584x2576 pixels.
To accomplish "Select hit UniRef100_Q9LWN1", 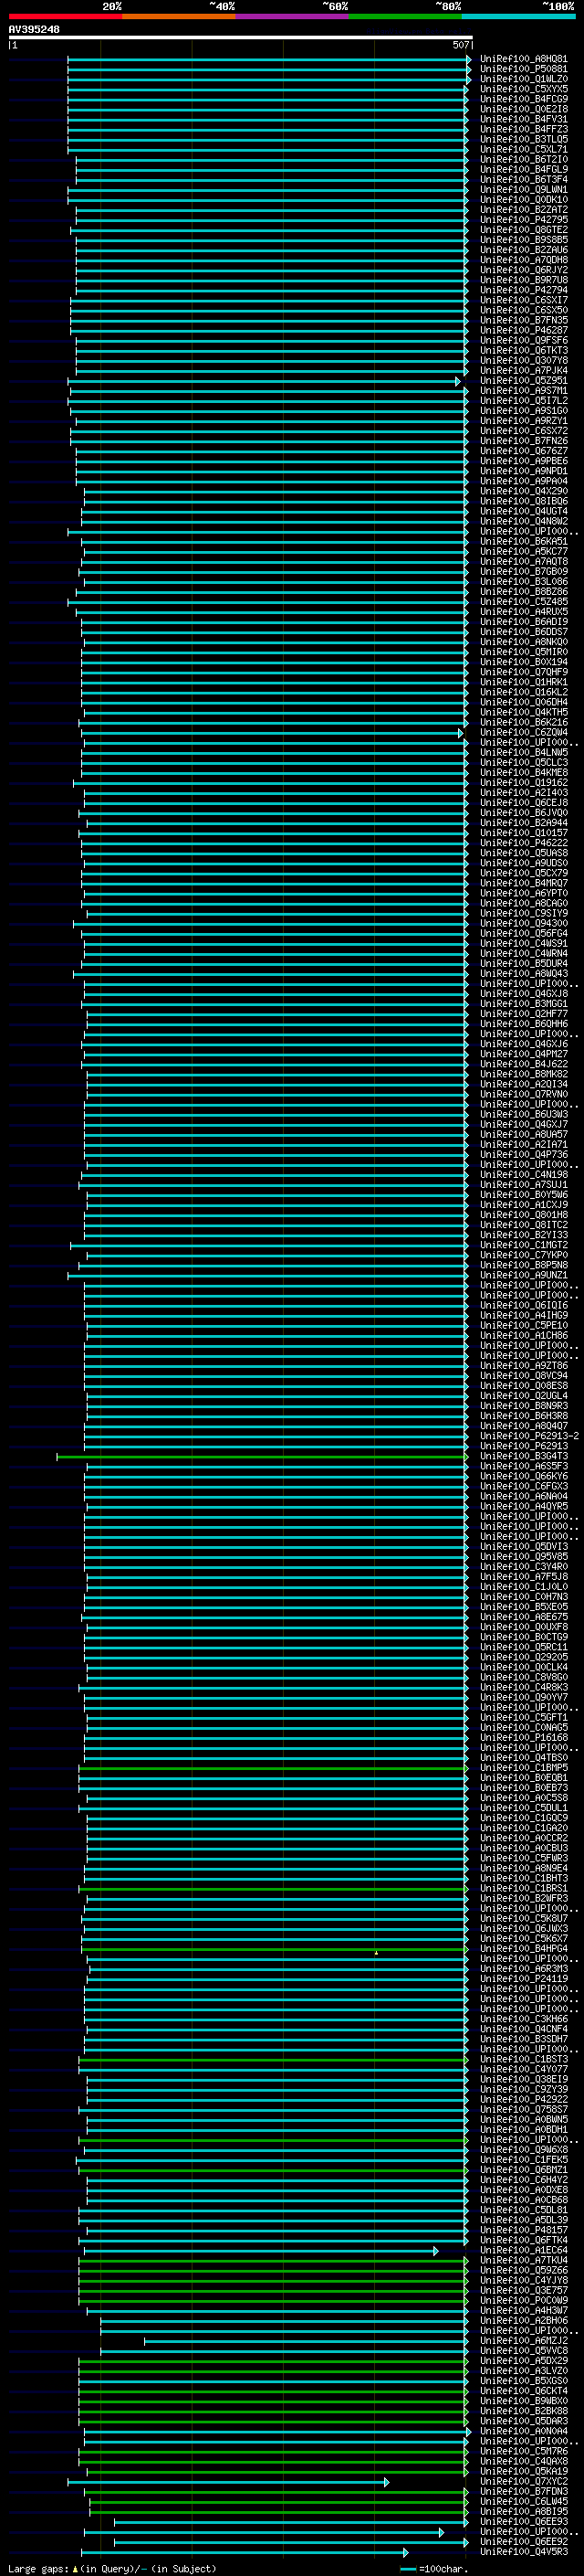I will (x=523, y=189).
